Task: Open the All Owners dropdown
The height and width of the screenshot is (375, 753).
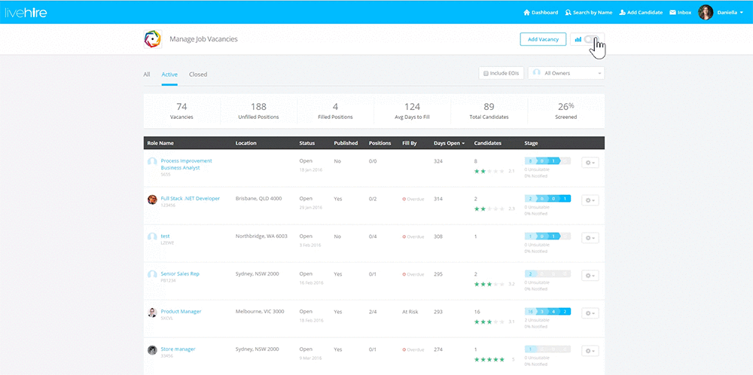Action: (x=566, y=73)
